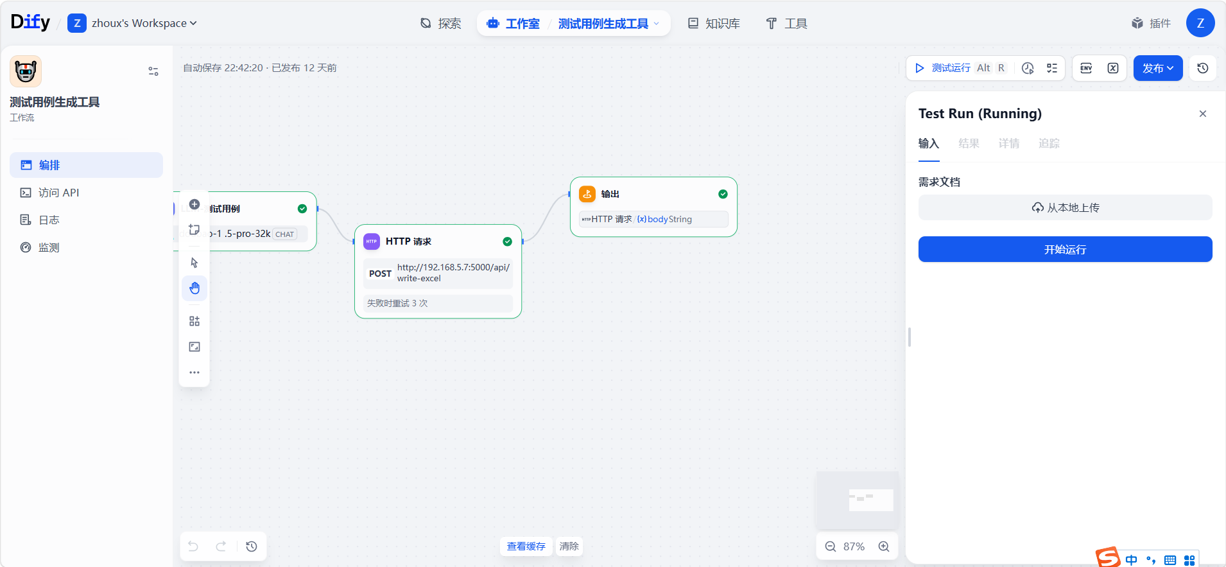Click the 开始运行 button
This screenshot has width=1226, height=567.
[1065, 249]
